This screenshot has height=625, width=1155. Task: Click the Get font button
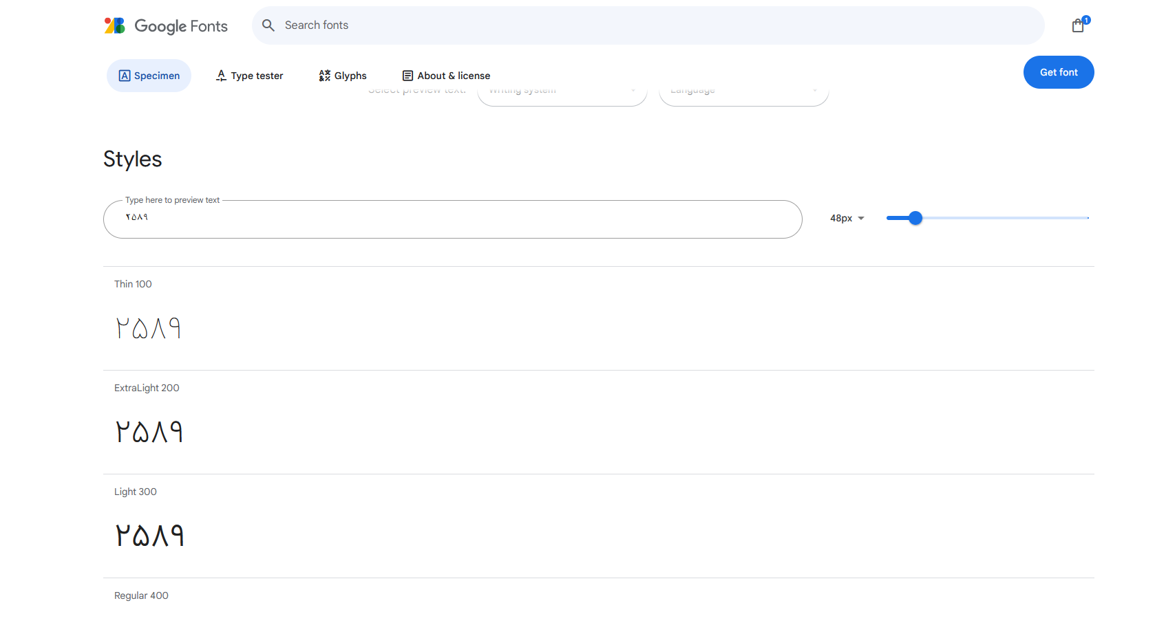tap(1059, 72)
